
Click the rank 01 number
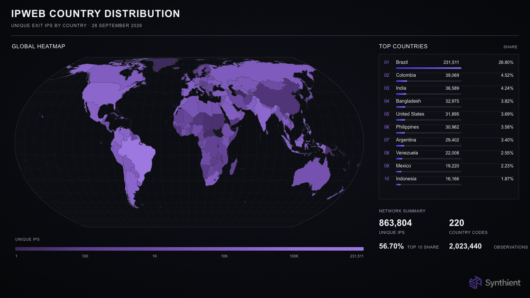click(387, 62)
